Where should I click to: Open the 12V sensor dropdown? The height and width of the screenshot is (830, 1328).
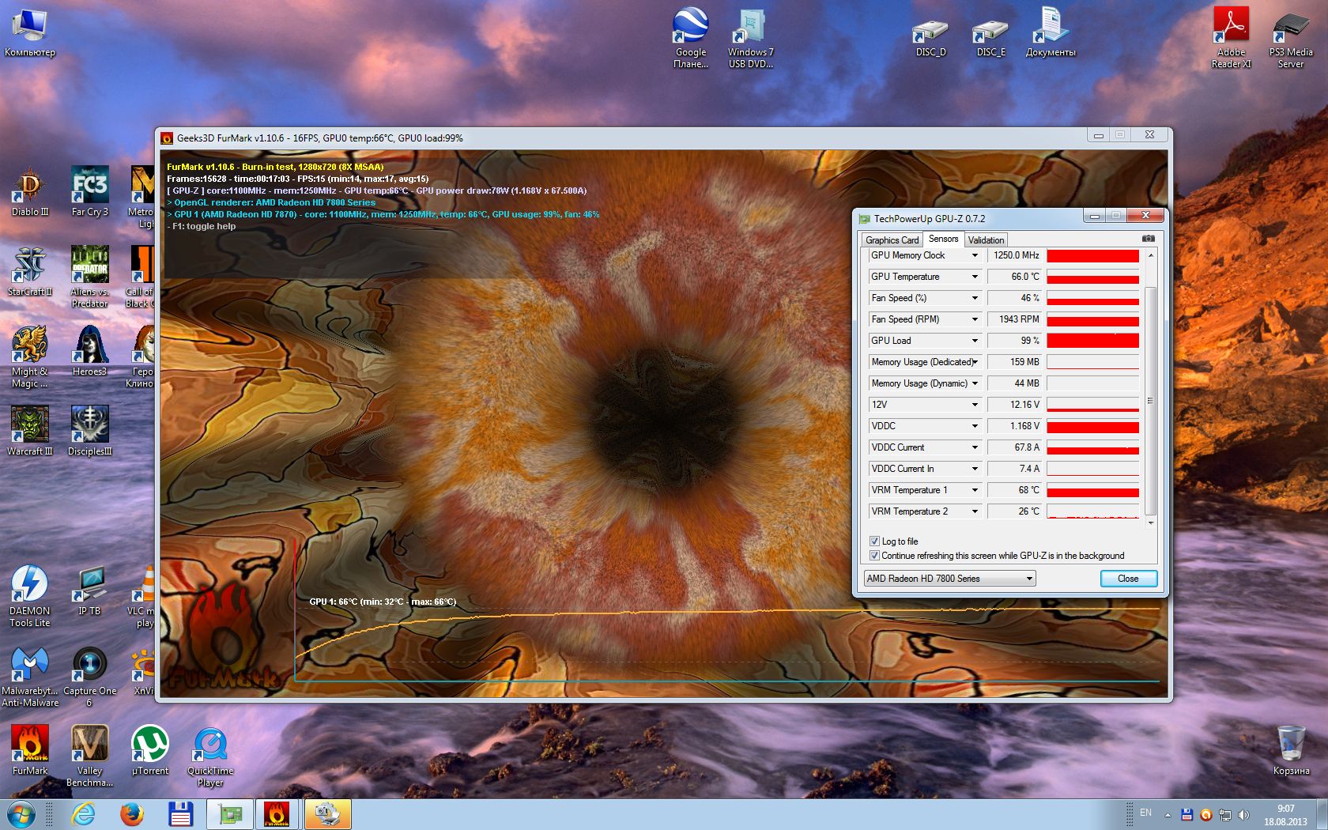tap(975, 405)
